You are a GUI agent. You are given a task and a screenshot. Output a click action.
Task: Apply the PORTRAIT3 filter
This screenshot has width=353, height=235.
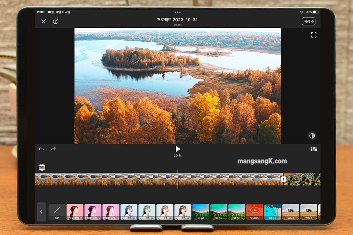coord(111,212)
